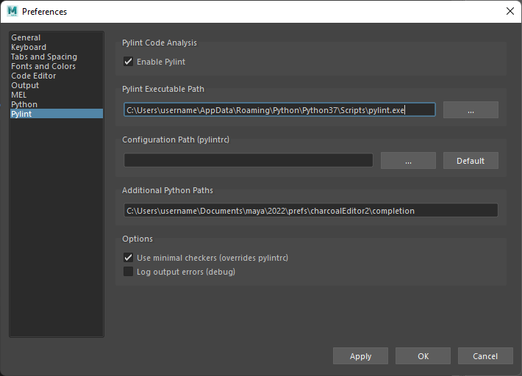Open Fonts and Colors preferences

[43, 66]
